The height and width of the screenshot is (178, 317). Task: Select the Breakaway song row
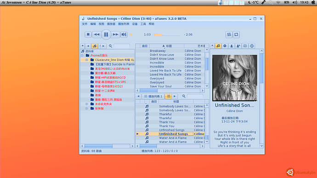click(170, 51)
